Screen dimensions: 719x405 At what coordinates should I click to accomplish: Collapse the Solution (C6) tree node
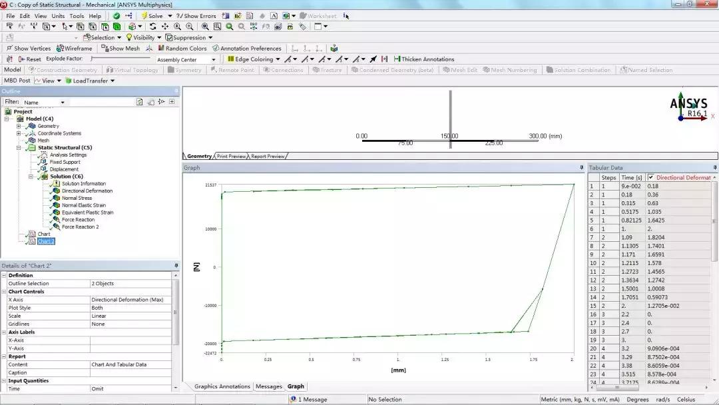31,177
